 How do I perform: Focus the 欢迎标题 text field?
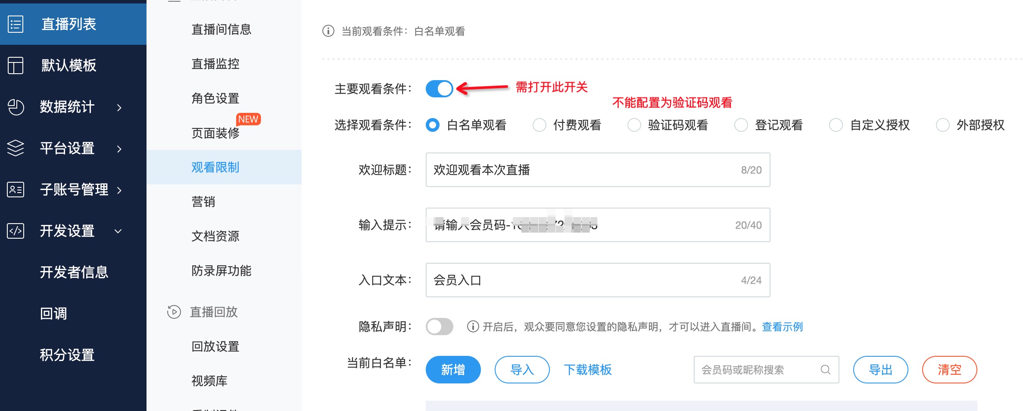[x=598, y=170]
